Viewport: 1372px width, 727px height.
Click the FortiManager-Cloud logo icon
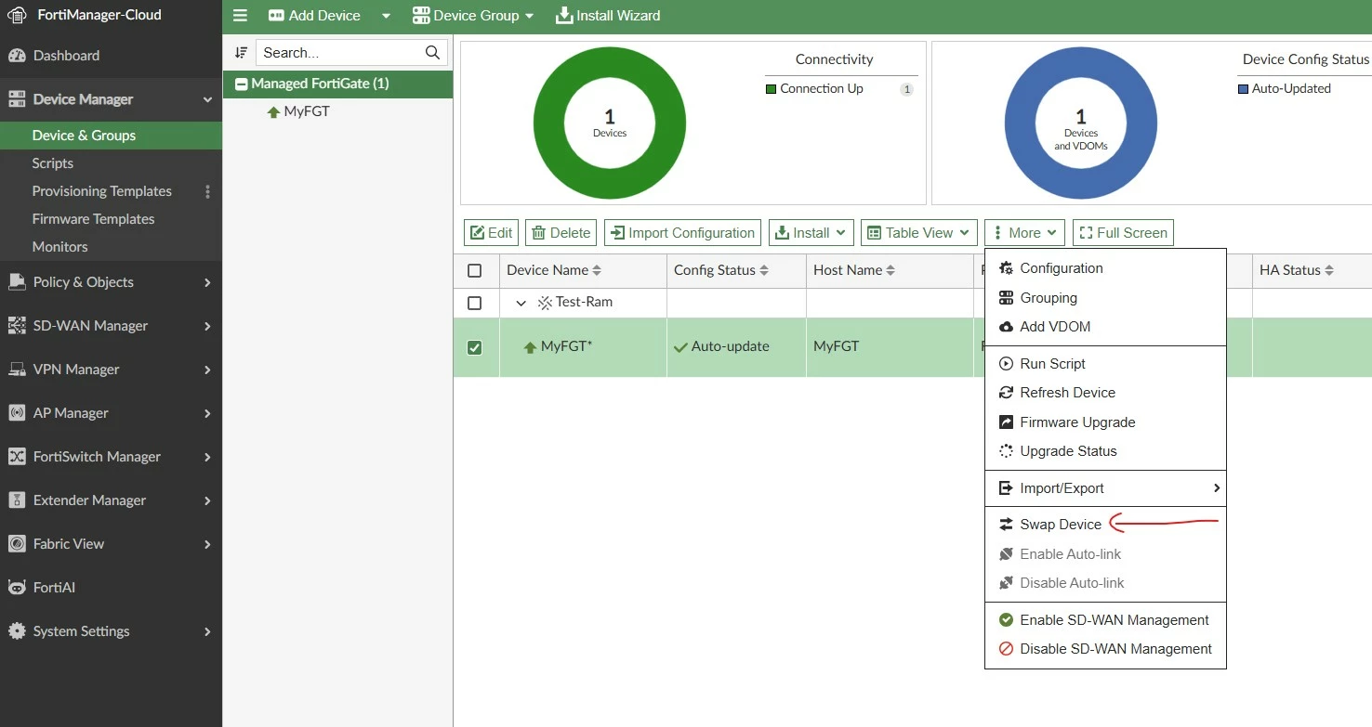pos(17,15)
